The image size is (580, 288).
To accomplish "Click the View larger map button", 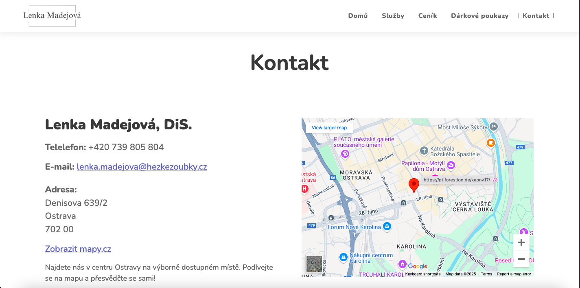I will pyautogui.click(x=328, y=127).
